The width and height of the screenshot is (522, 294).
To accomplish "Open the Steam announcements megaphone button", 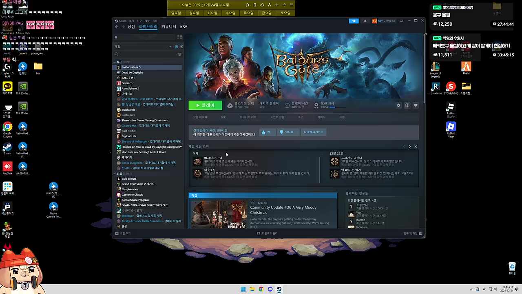I will point(354,21).
